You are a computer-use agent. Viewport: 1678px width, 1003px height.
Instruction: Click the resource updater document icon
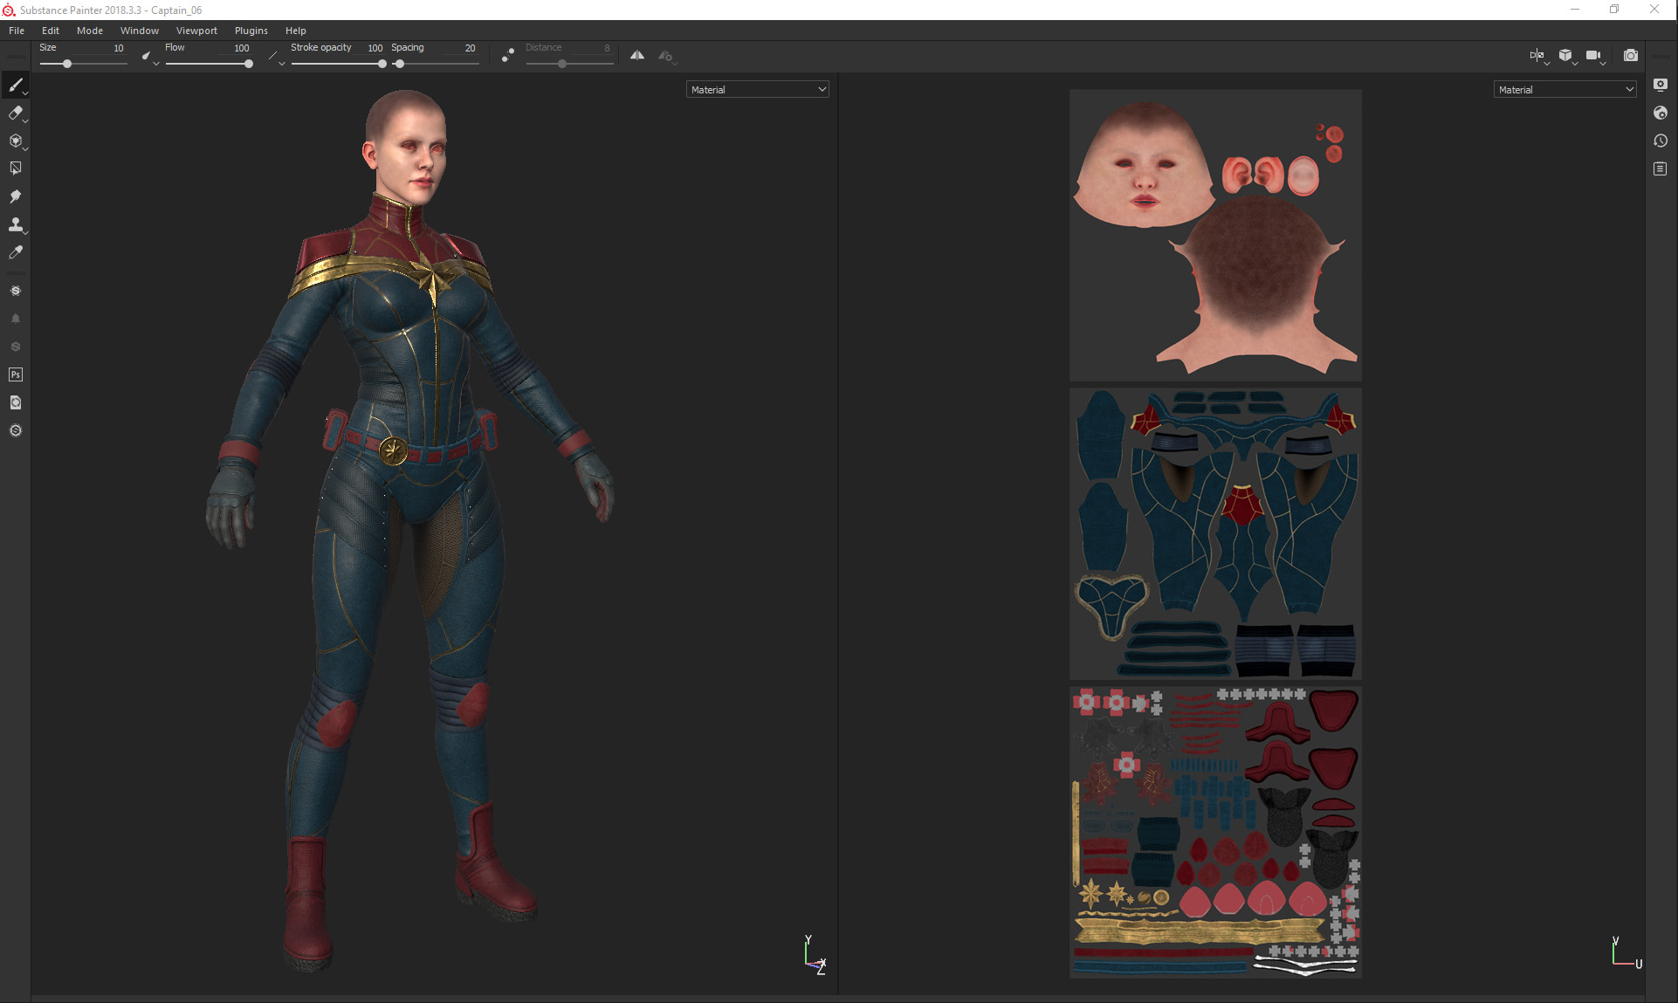click(x=15, y=402)
